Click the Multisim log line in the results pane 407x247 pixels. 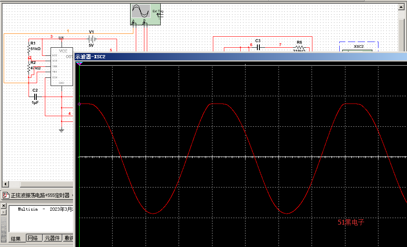(x=45, y=209)
